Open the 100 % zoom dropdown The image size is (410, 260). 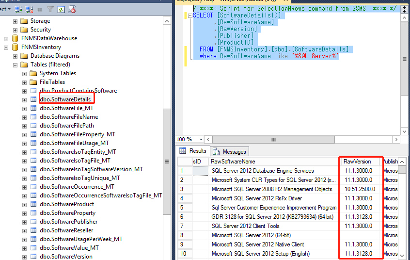point(201,140)
